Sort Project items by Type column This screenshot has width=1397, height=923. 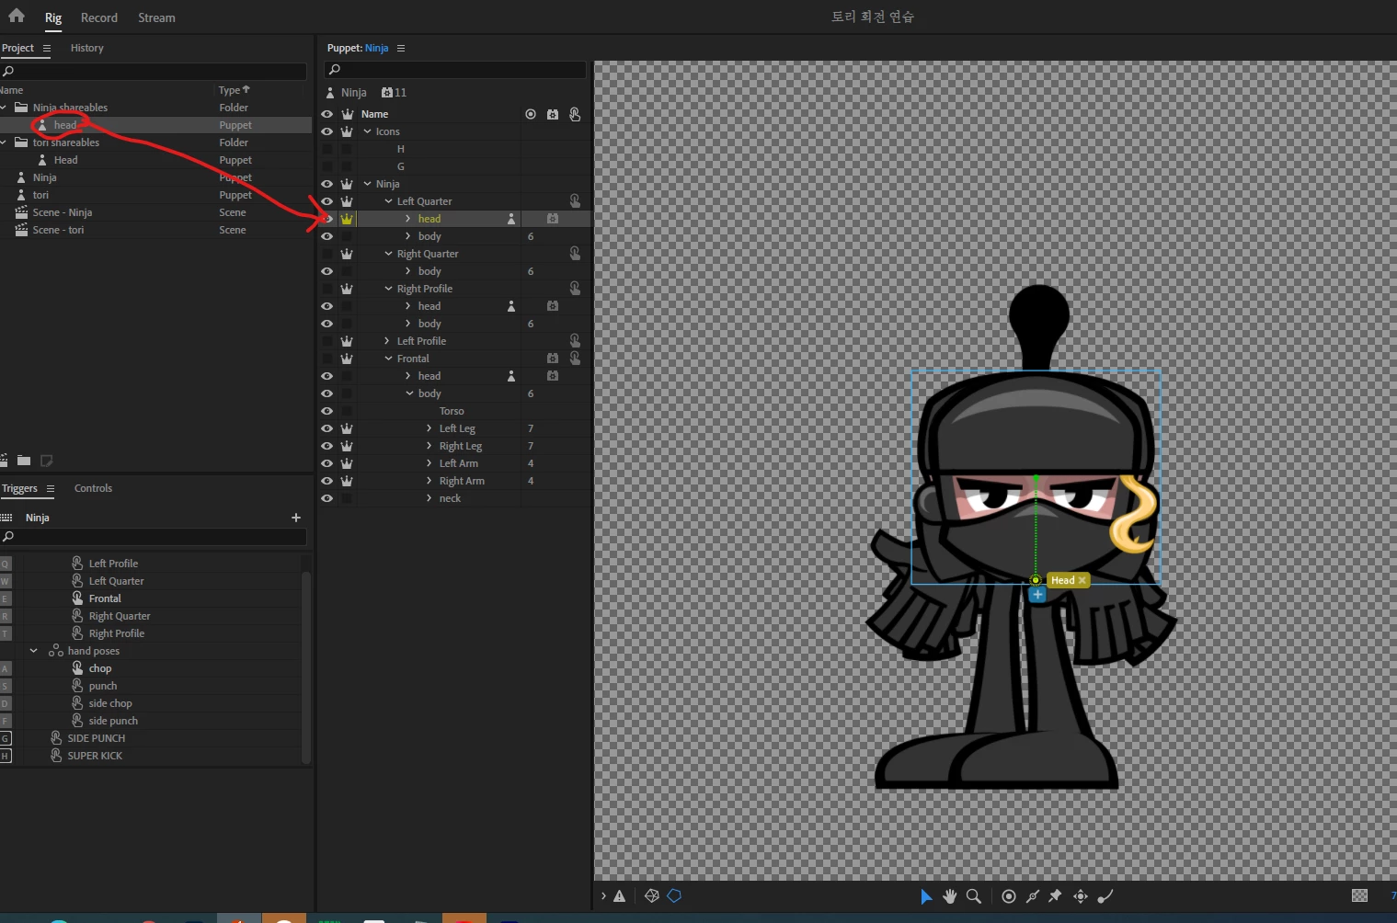[x=234, y=90]
